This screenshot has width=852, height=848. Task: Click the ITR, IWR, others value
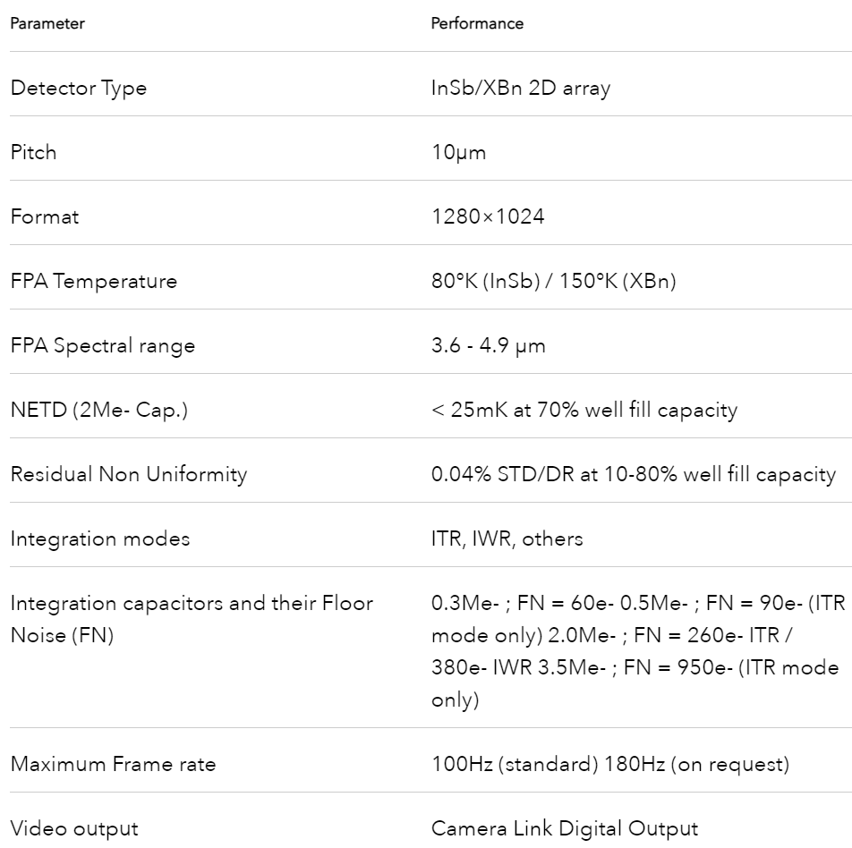[507, 538]
